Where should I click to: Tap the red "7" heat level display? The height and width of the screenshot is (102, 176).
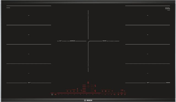click(x=81, y=91)
